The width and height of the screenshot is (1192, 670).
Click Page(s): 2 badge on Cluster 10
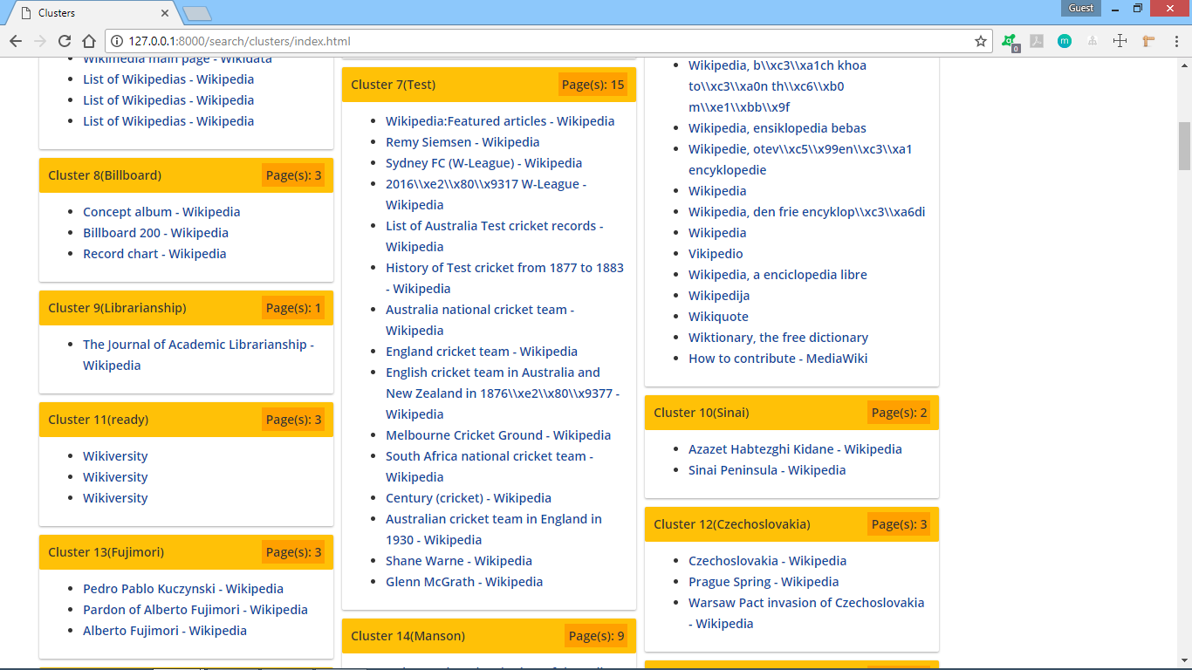tap(899, 413)
